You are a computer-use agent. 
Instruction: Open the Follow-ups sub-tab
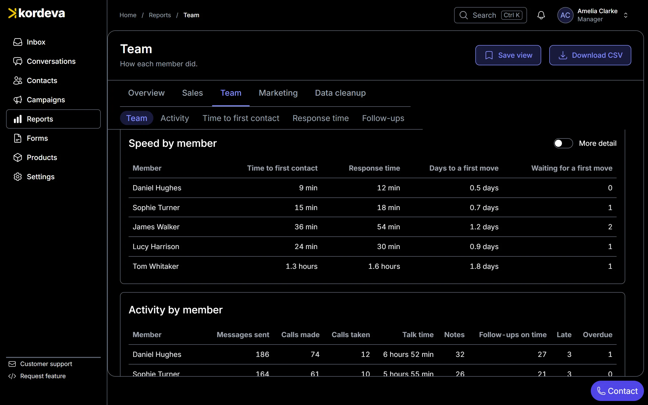tap(383, 118)
